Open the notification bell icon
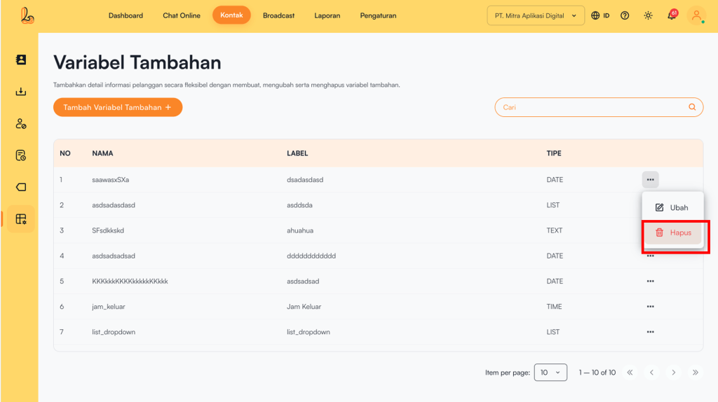This screenshot has width=718, height=402. click(671, 15)
